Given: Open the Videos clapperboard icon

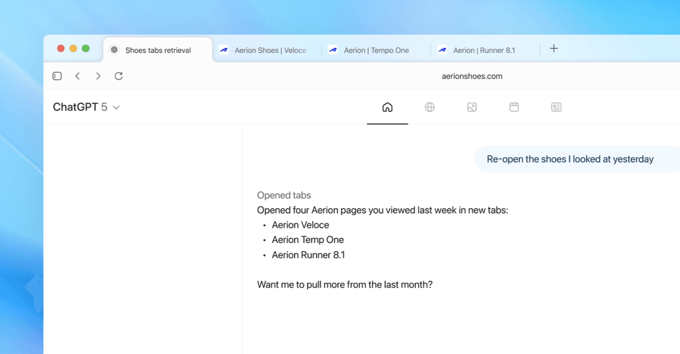Looking at the screenshot, I should point(514,107).
